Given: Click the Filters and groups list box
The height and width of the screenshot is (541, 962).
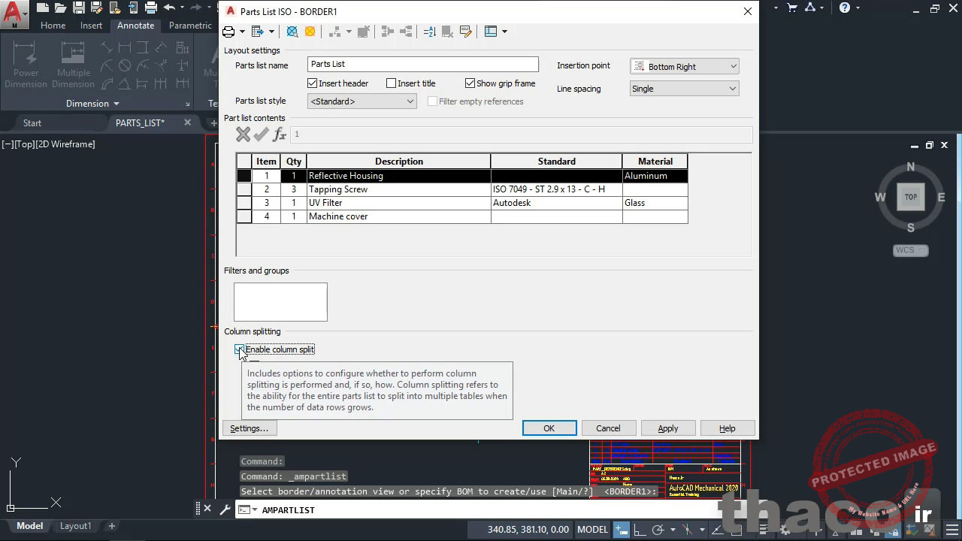Looking at the screenshot, I should (280, 302).
